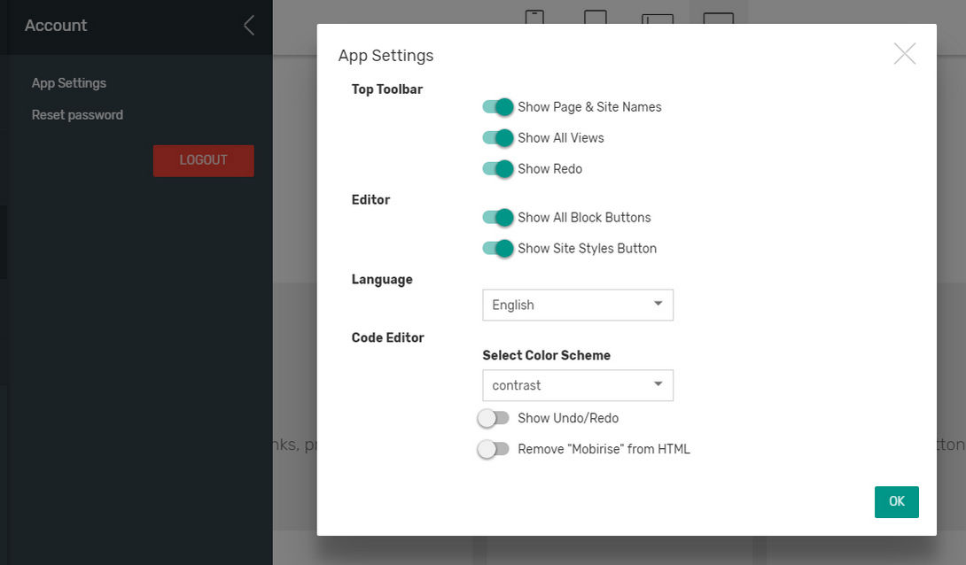Enable Remove "Mobirise" from HTML toggle

point(494,449)
